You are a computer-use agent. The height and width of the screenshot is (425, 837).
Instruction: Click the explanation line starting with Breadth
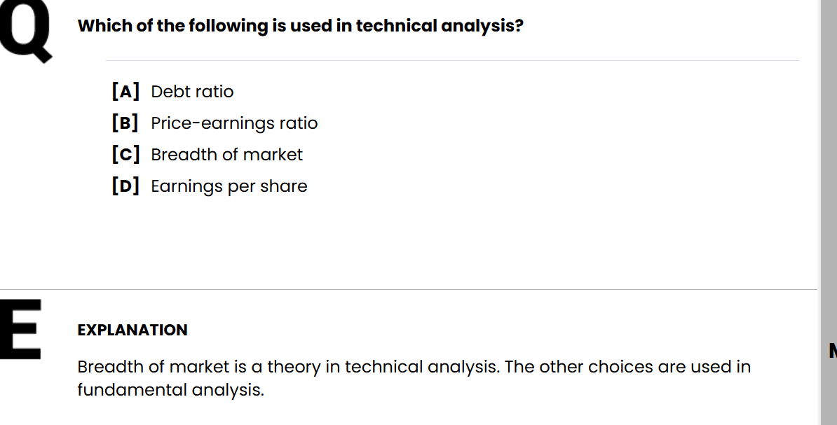[414, 367]
